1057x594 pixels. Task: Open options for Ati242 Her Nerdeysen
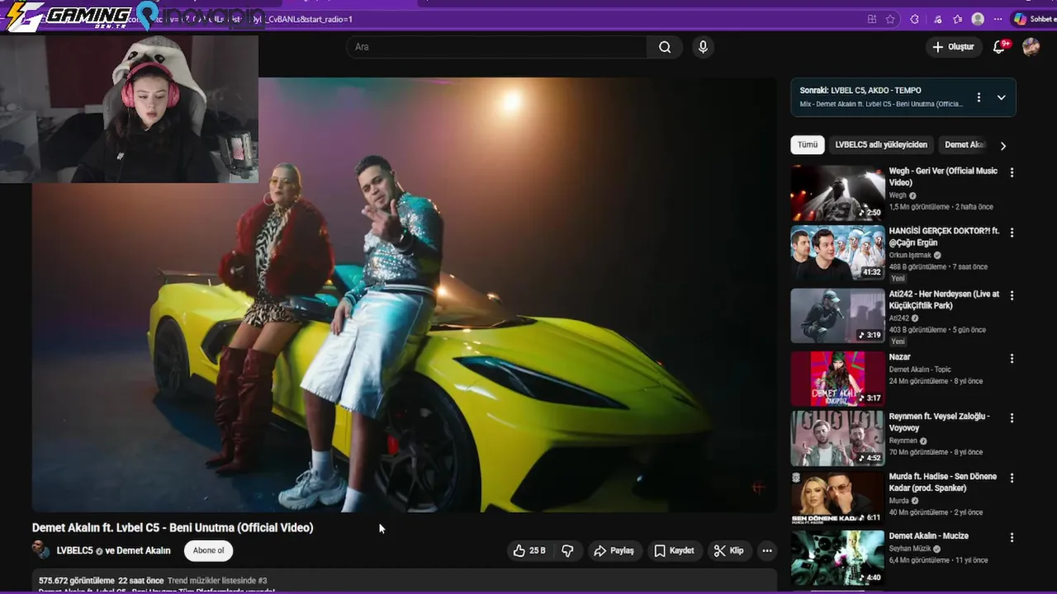pos(1012,295)
